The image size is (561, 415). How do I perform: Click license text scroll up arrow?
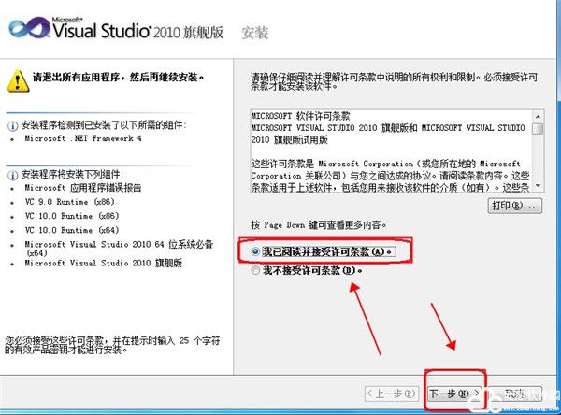pyautogui.click(x=538, y=116)
